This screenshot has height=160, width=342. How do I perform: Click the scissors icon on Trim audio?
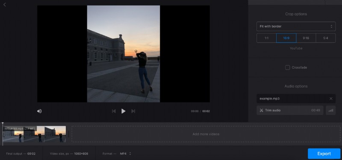tap(261, 111)
